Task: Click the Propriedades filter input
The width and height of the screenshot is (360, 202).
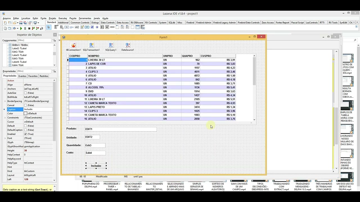Action: point(34,71)
